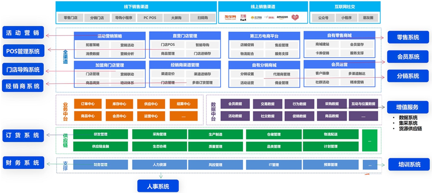Click the 门店POS item
The width and height of the screenshot is (432, 193).
168,45
